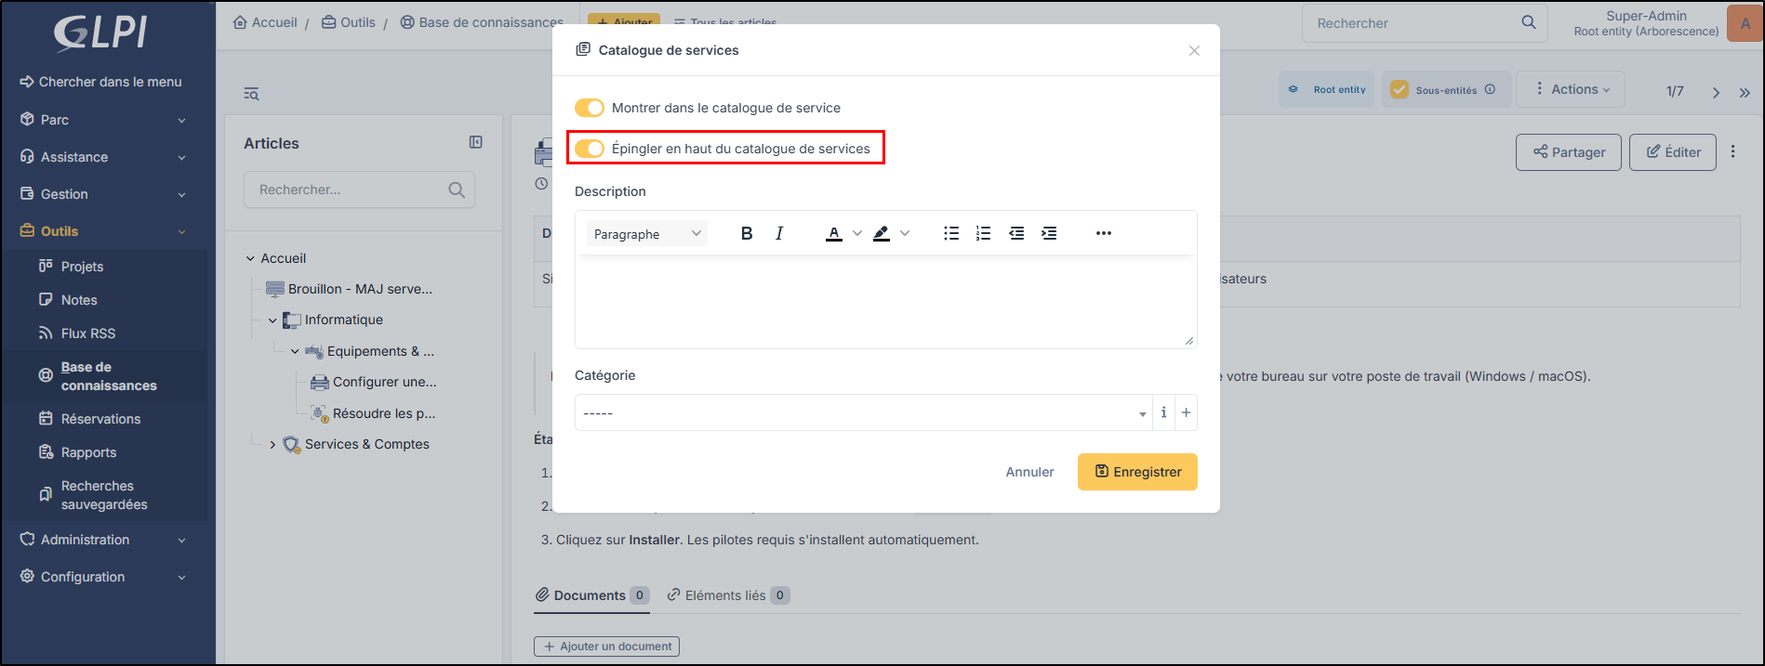Collapse the Informatique tree node
Screen dimensions: 1765x666
pos(272,320)
